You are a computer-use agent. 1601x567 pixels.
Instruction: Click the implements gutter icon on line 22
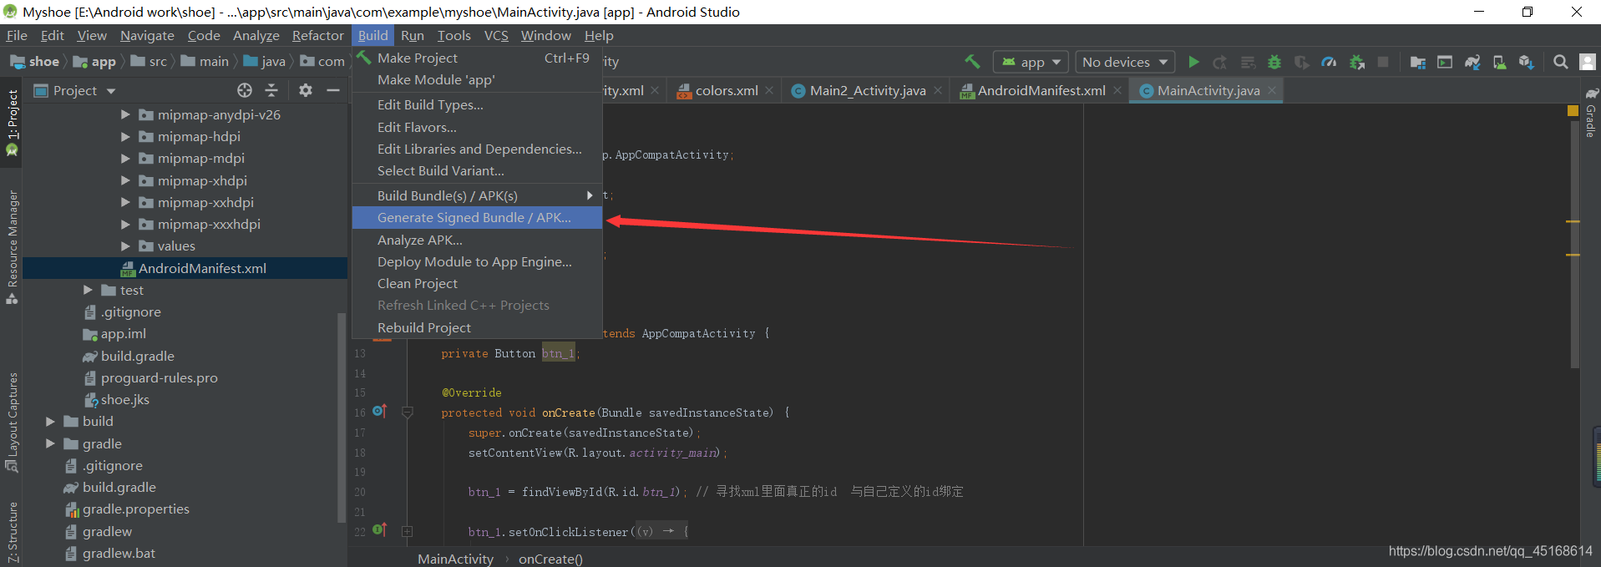(x=379, y=529)
